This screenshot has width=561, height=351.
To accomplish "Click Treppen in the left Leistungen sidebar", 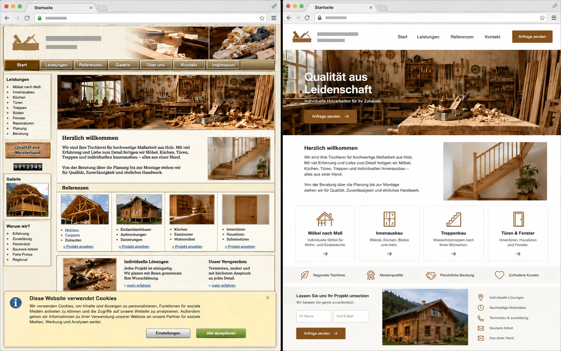I will [x=20, y=108].
